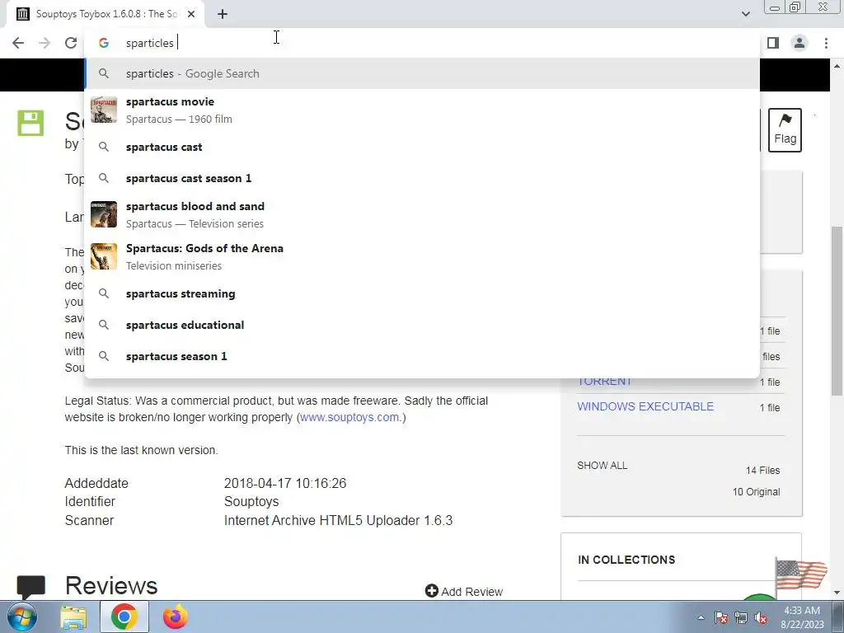The image size is (844, 633).
Task: Click the Forward navigation arrow
Action: [x=45, y=43]
